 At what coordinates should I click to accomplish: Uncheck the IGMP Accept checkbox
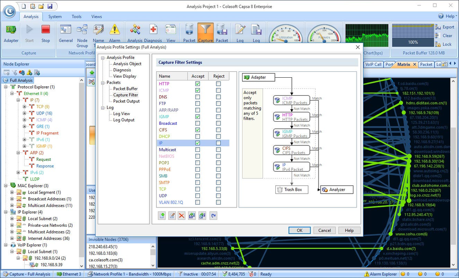(198, 116)
